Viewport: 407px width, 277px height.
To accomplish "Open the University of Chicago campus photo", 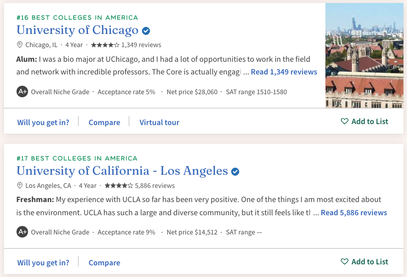I will click(364, 56).
